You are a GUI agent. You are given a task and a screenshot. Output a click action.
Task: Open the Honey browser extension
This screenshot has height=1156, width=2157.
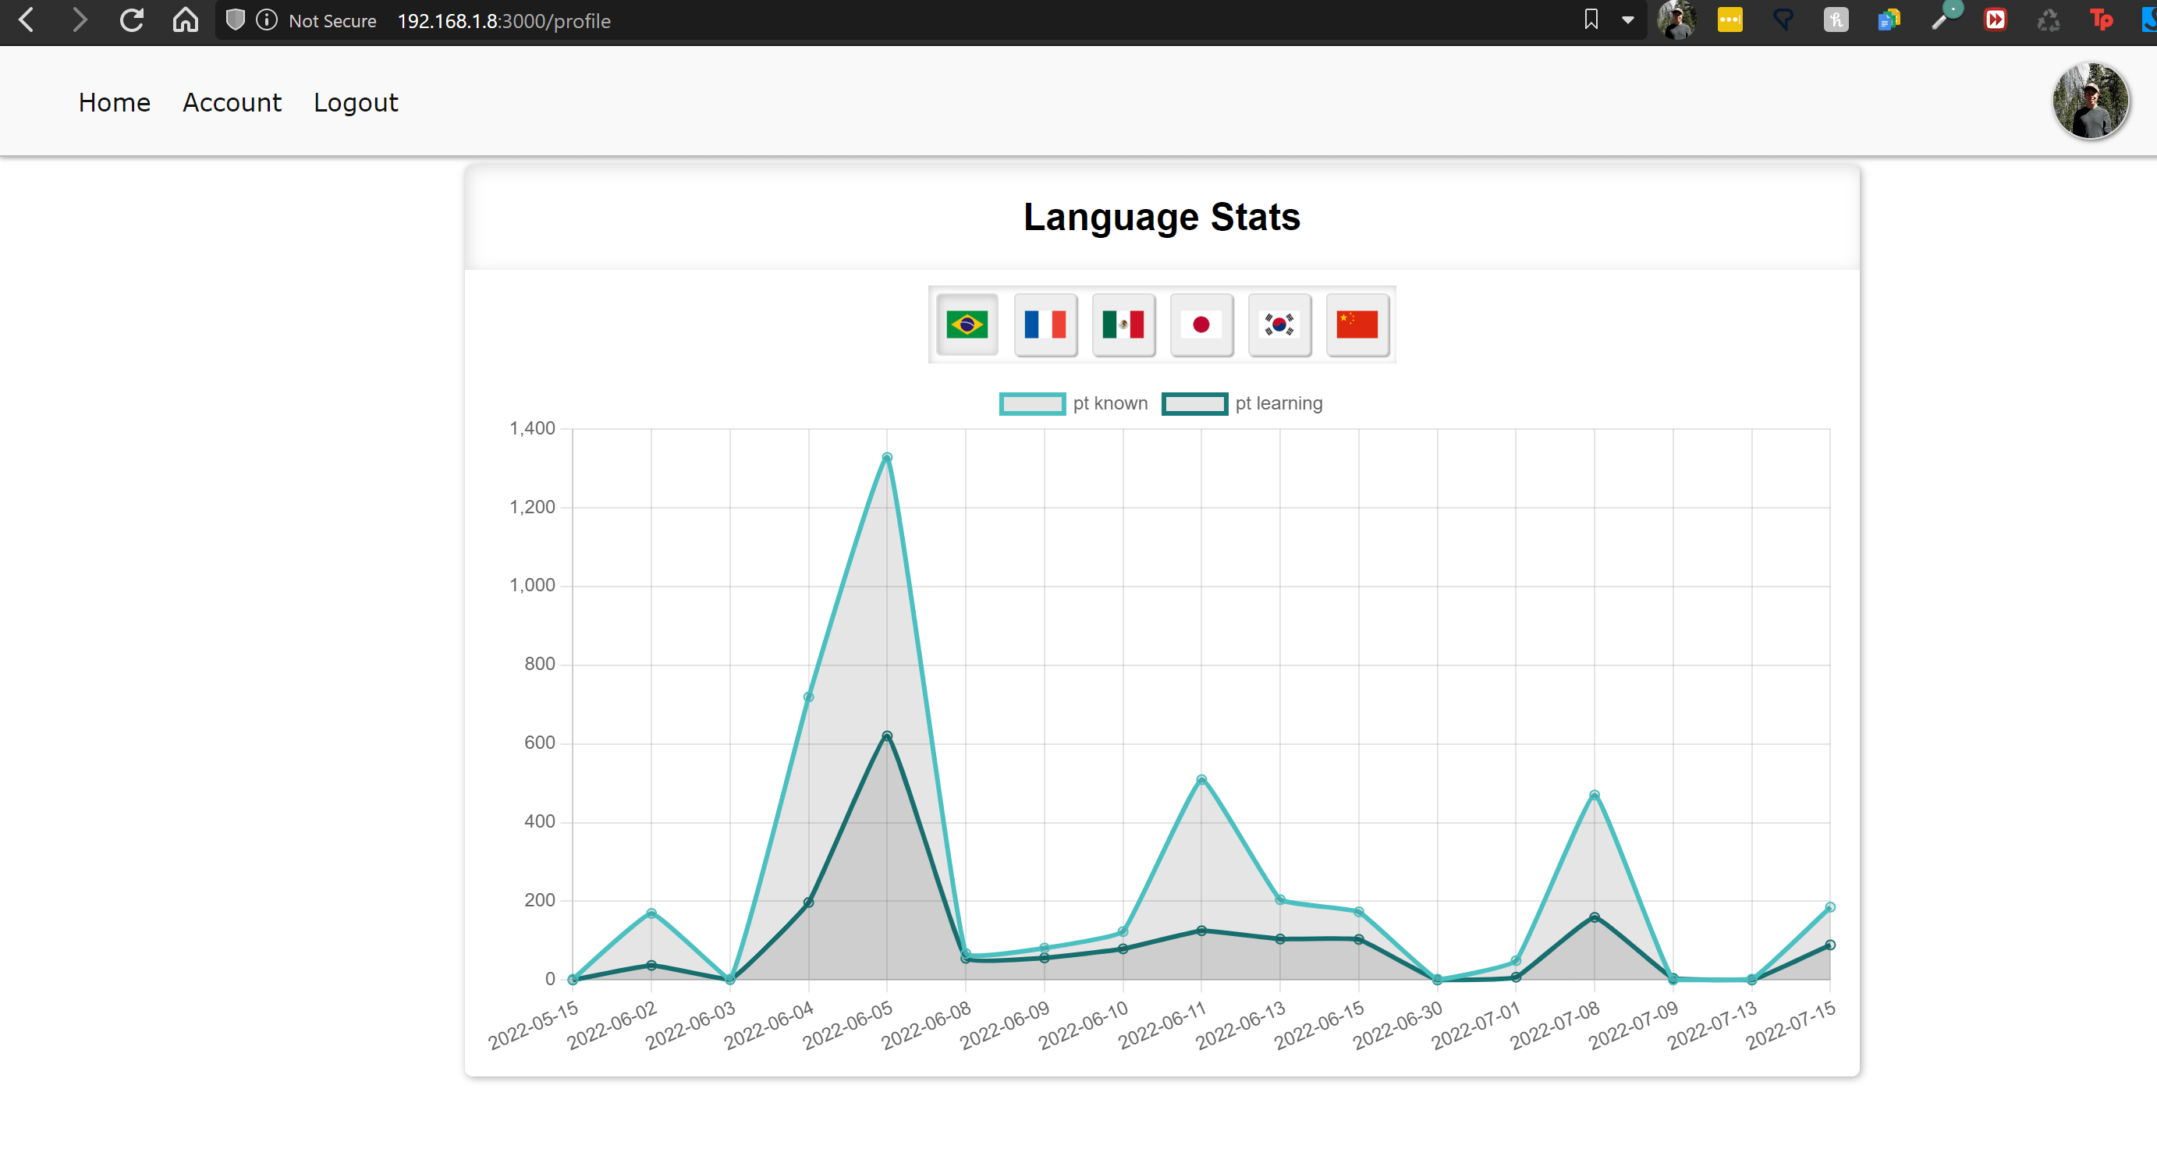1836,20
